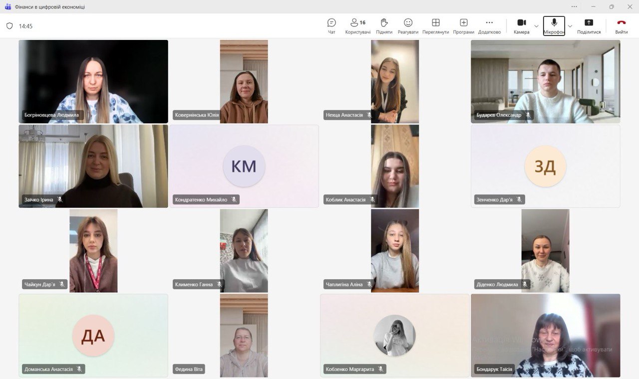Click the Teams logo in title bar
The width and height of the screenshot is (639, 379).
tap(7, 7)
